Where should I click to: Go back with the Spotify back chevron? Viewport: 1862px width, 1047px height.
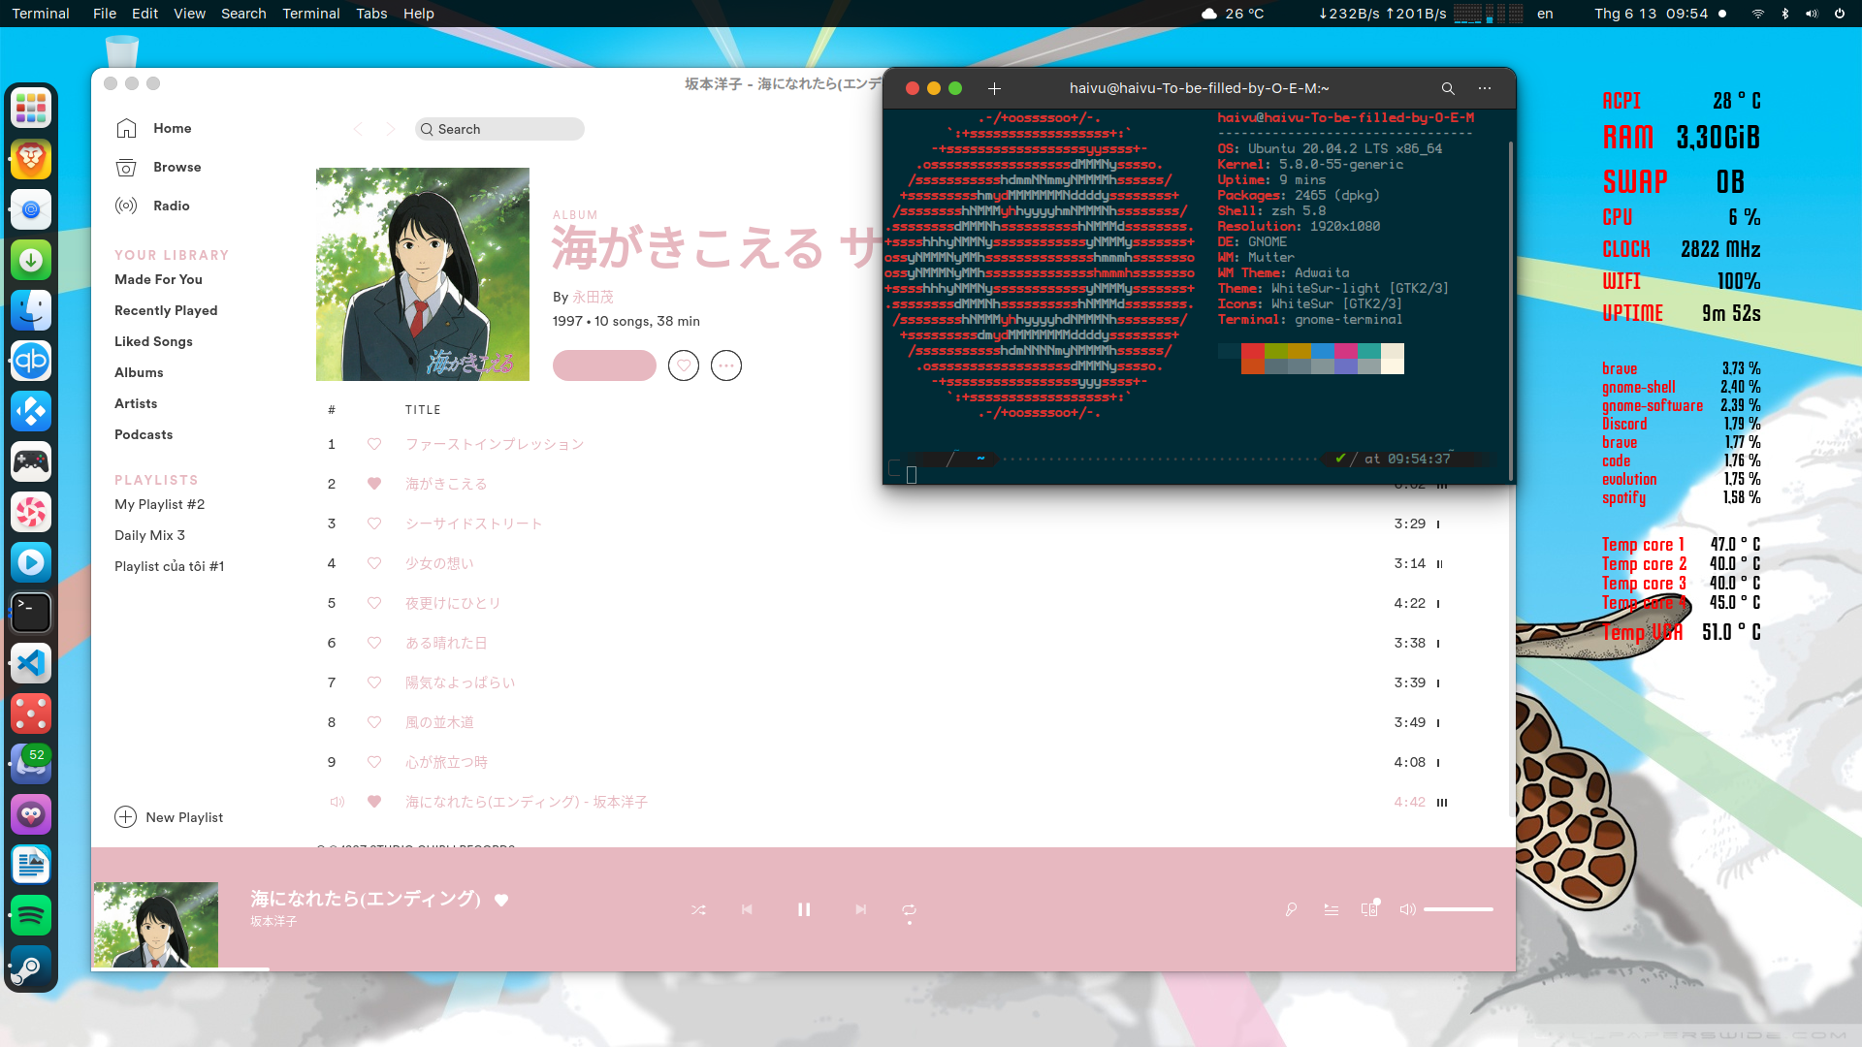[358, 129]
